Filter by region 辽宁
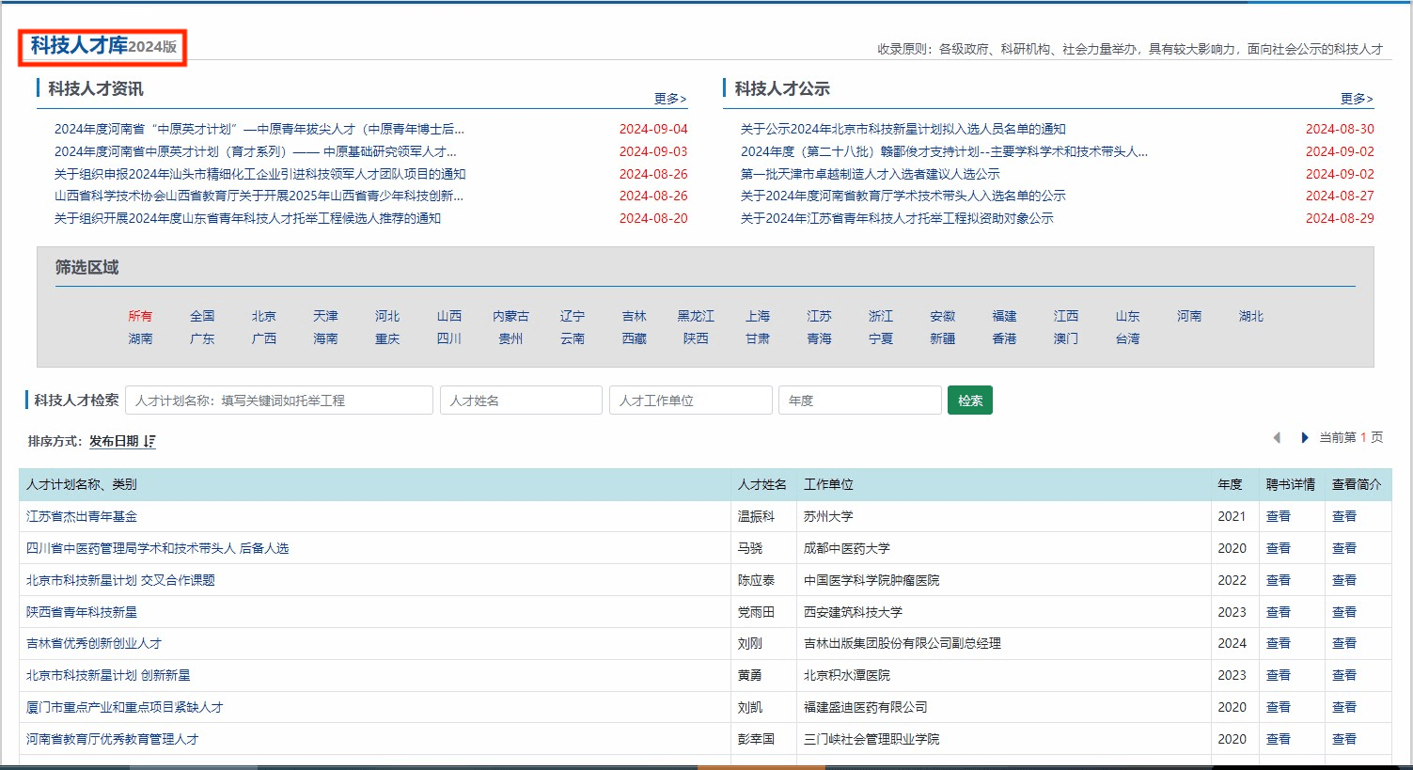The width and height of the screenshot is (1413, 770). 573,316
